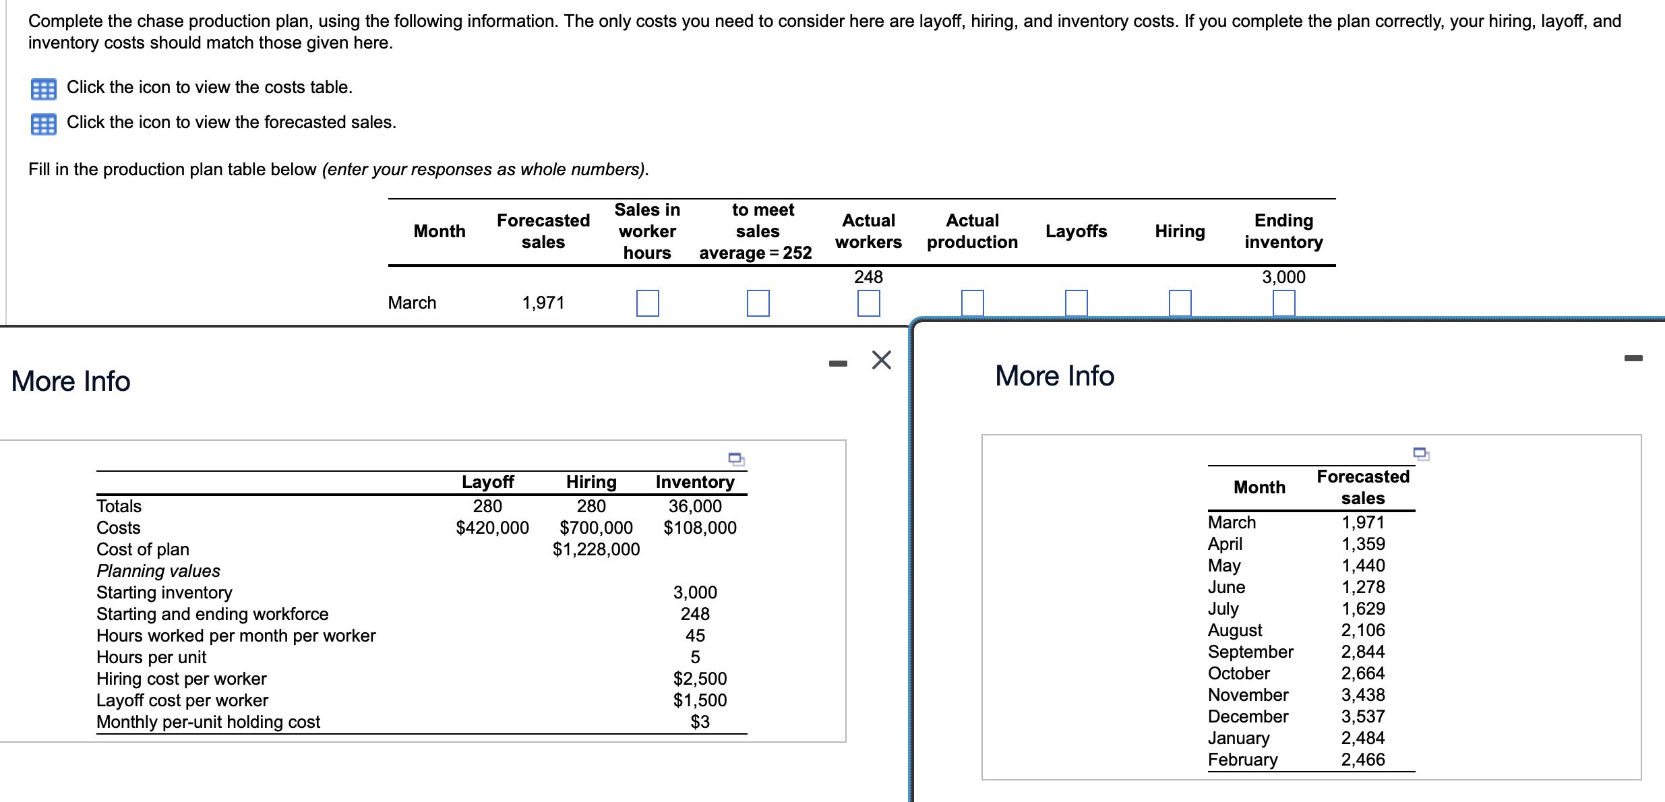1665x802 pixels.
Task: Select the Hiring input box for March
Action: [1180, 303]
